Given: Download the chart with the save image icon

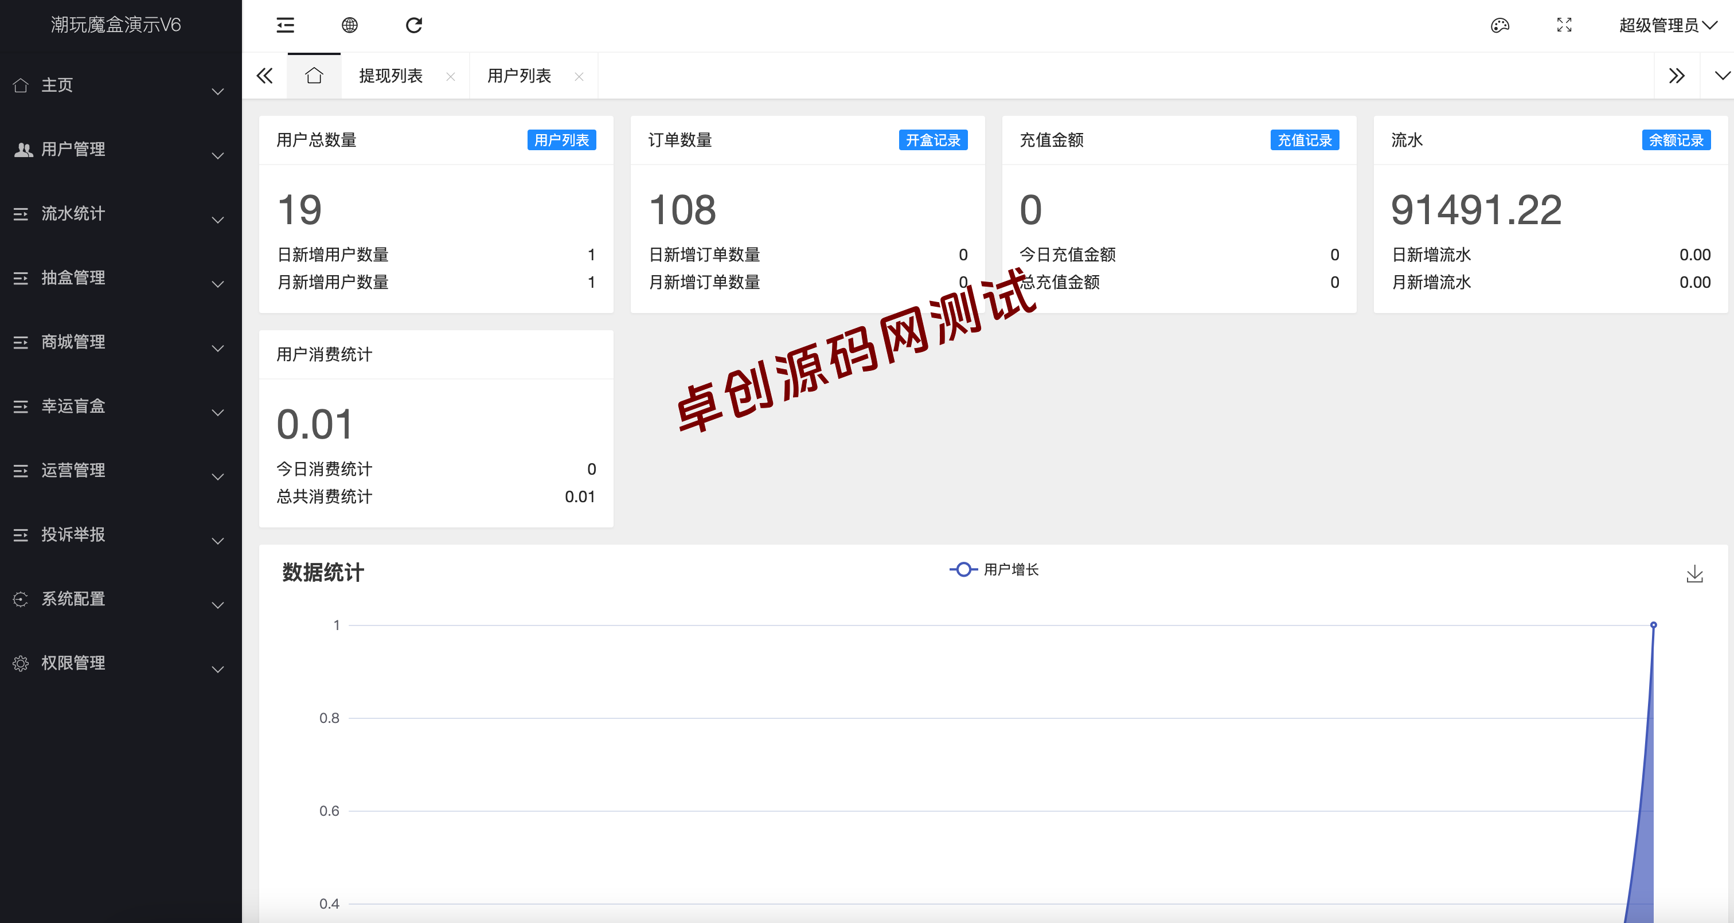Looking at the screenshot, I should pyautogui.click(x=1694, y=574).
